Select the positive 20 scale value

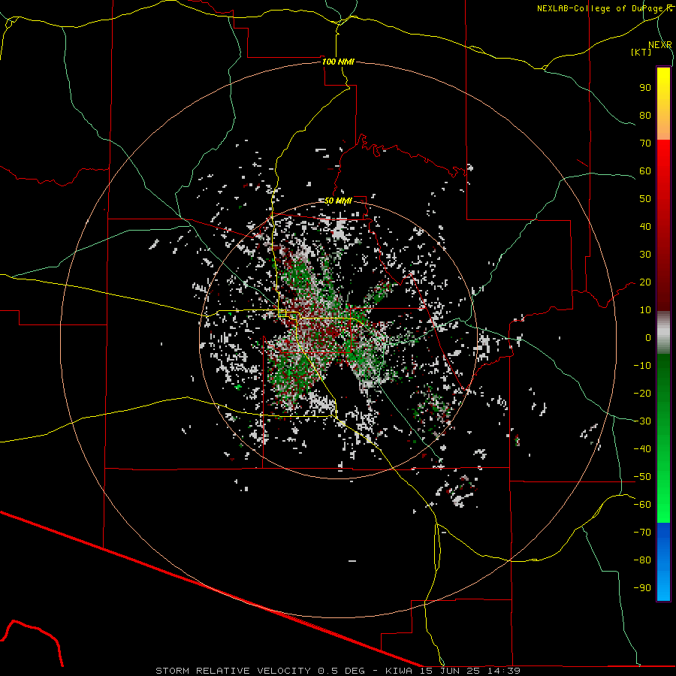(x=645, y=282)
